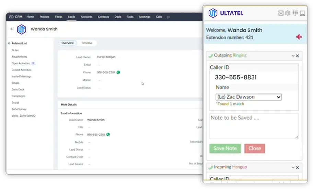Open the Calls module

coord(159,17)
